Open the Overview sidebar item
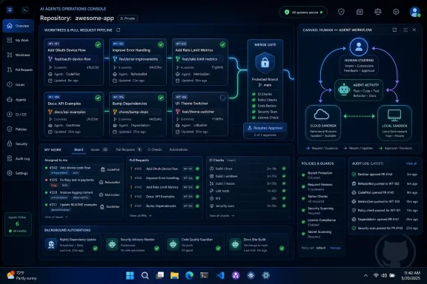Image resolution: width=427 pixels, height=284 pixels. coord(19,26)
